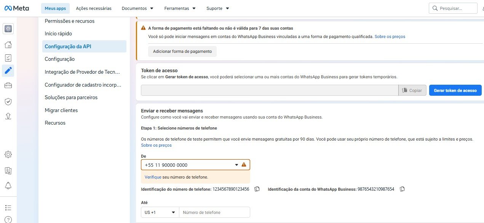The image size is (484, 223).
Task: Select the pencil edit icon in sidebar
Action: 8,70
